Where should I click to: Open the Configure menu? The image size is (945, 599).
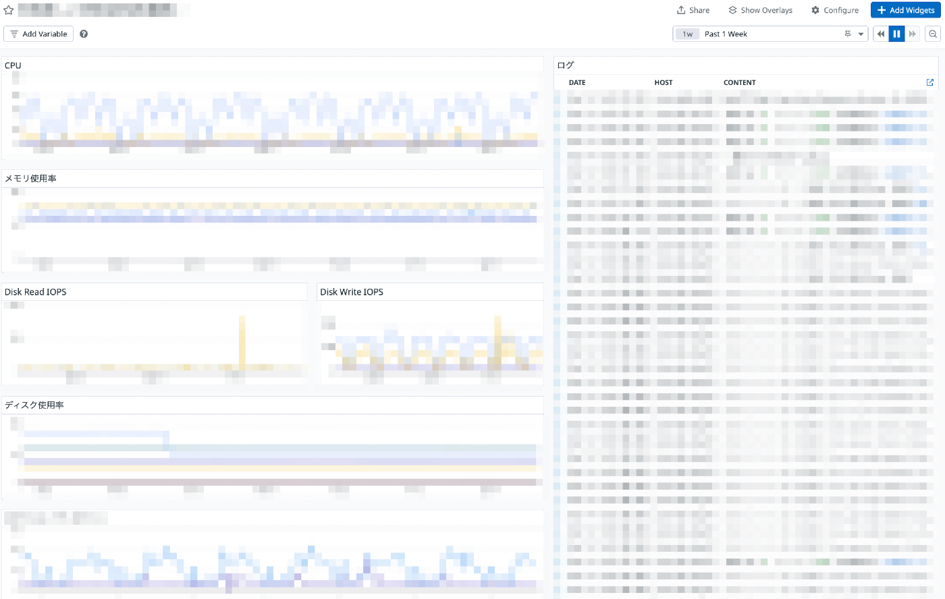[835, 10]
